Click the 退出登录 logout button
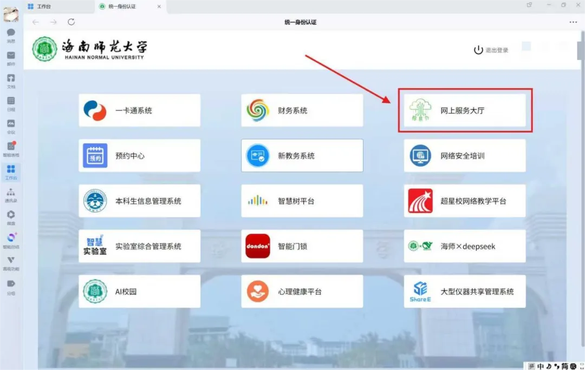 tap(491, 50)
